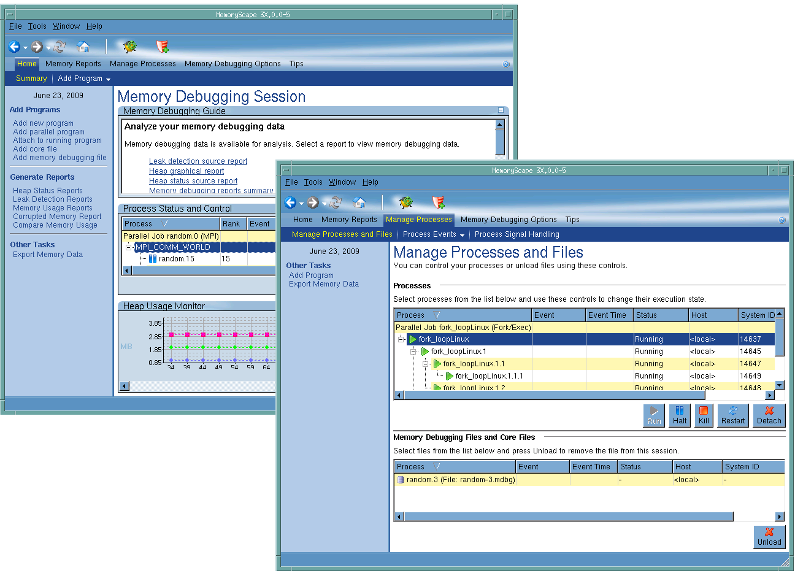The height and width of the screenshot is (573, 795).
Task: Click the bug icon in the Memory Debugging Session window
Action: [x=129, y=47]
